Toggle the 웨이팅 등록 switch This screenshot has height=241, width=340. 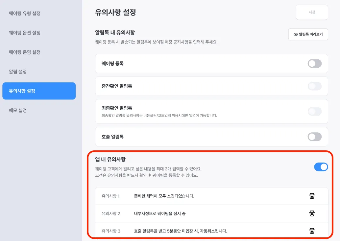314,64
